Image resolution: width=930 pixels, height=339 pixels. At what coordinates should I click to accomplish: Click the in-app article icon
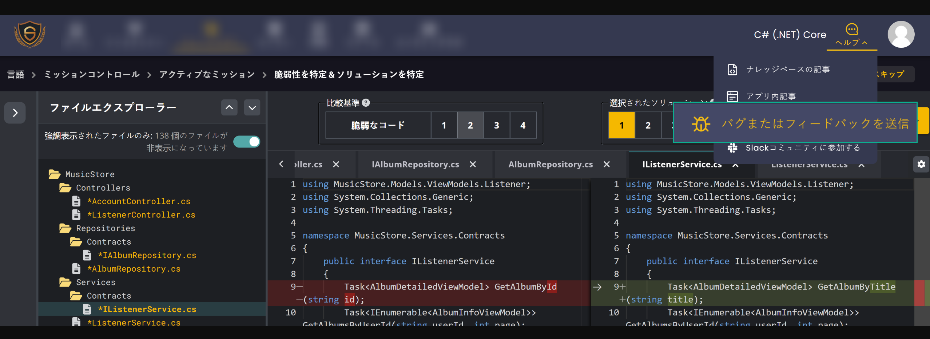click(732, 96)
